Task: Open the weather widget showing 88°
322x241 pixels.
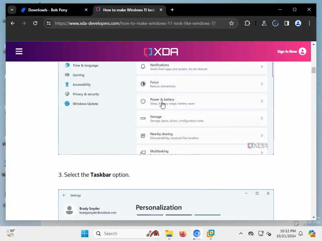Action: click(x=11, y=233)
